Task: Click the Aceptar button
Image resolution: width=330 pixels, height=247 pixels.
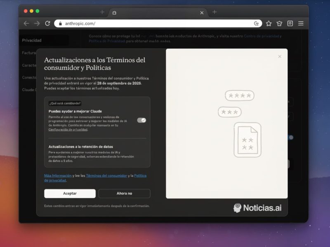Action: point(70,193)
